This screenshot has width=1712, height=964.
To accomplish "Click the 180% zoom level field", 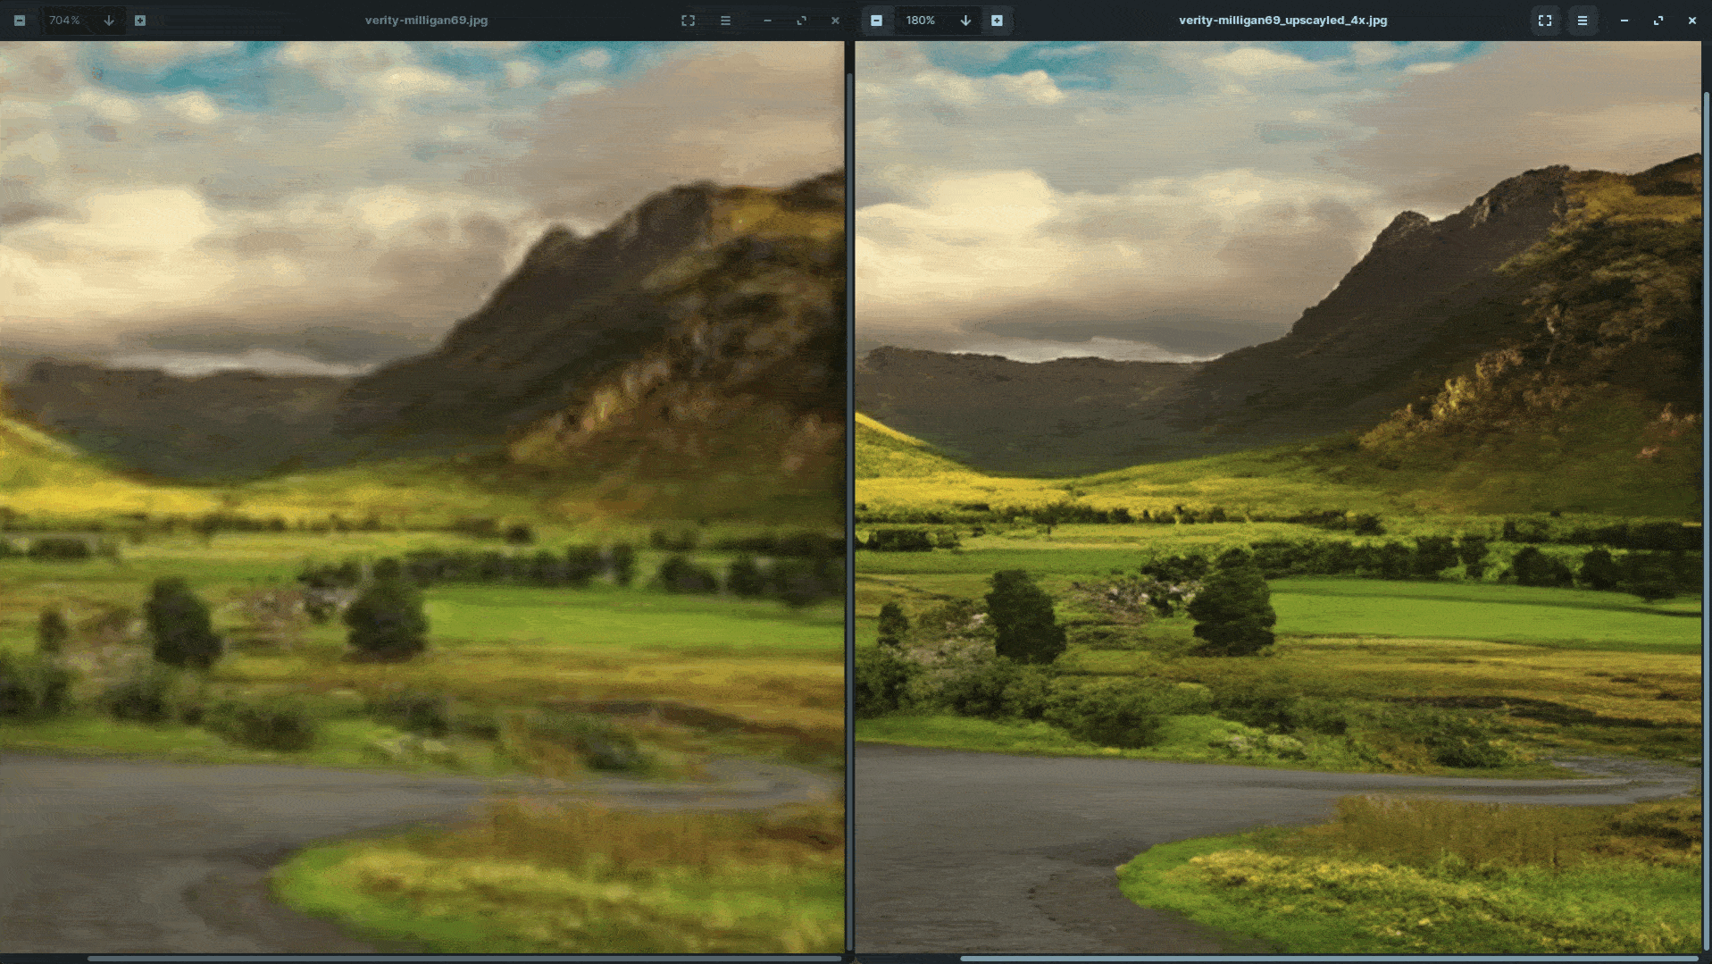I will pos(920,21).
